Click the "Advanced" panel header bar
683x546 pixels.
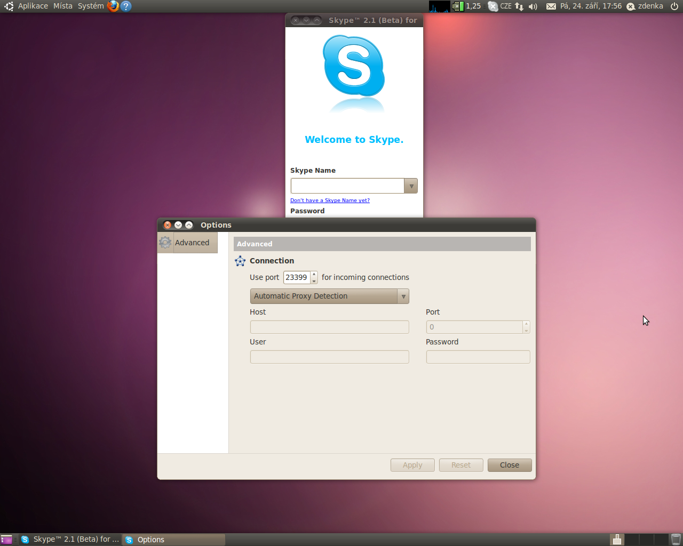click(382, 244)
